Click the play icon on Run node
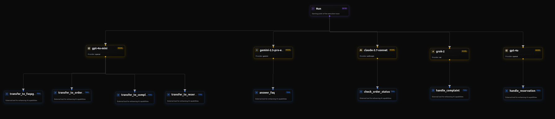555x119 pixels. 313,9
